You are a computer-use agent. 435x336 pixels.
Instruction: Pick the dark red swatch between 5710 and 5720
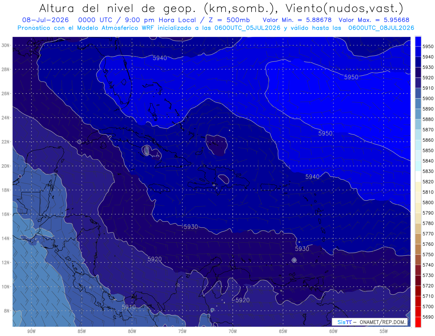click(x=418, y=291)
